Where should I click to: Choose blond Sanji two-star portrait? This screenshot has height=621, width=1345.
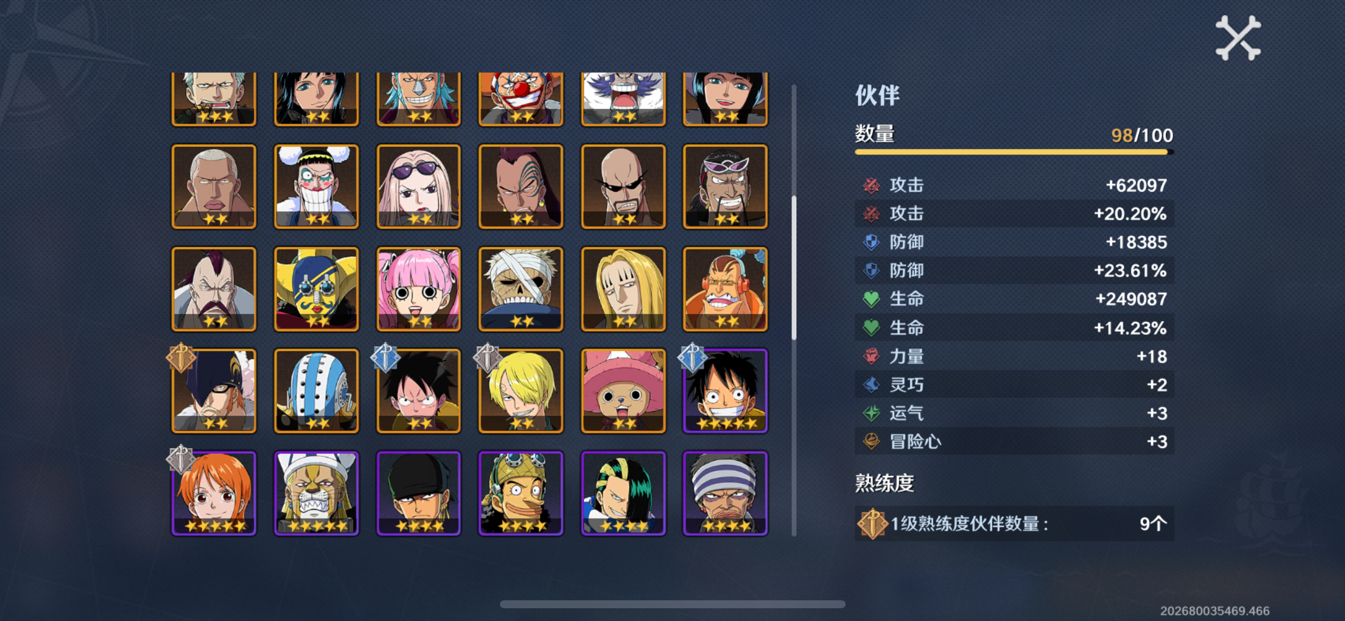tap(521, 391)
